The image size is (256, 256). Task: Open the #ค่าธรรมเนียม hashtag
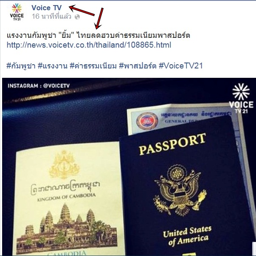tap(93, 66)
